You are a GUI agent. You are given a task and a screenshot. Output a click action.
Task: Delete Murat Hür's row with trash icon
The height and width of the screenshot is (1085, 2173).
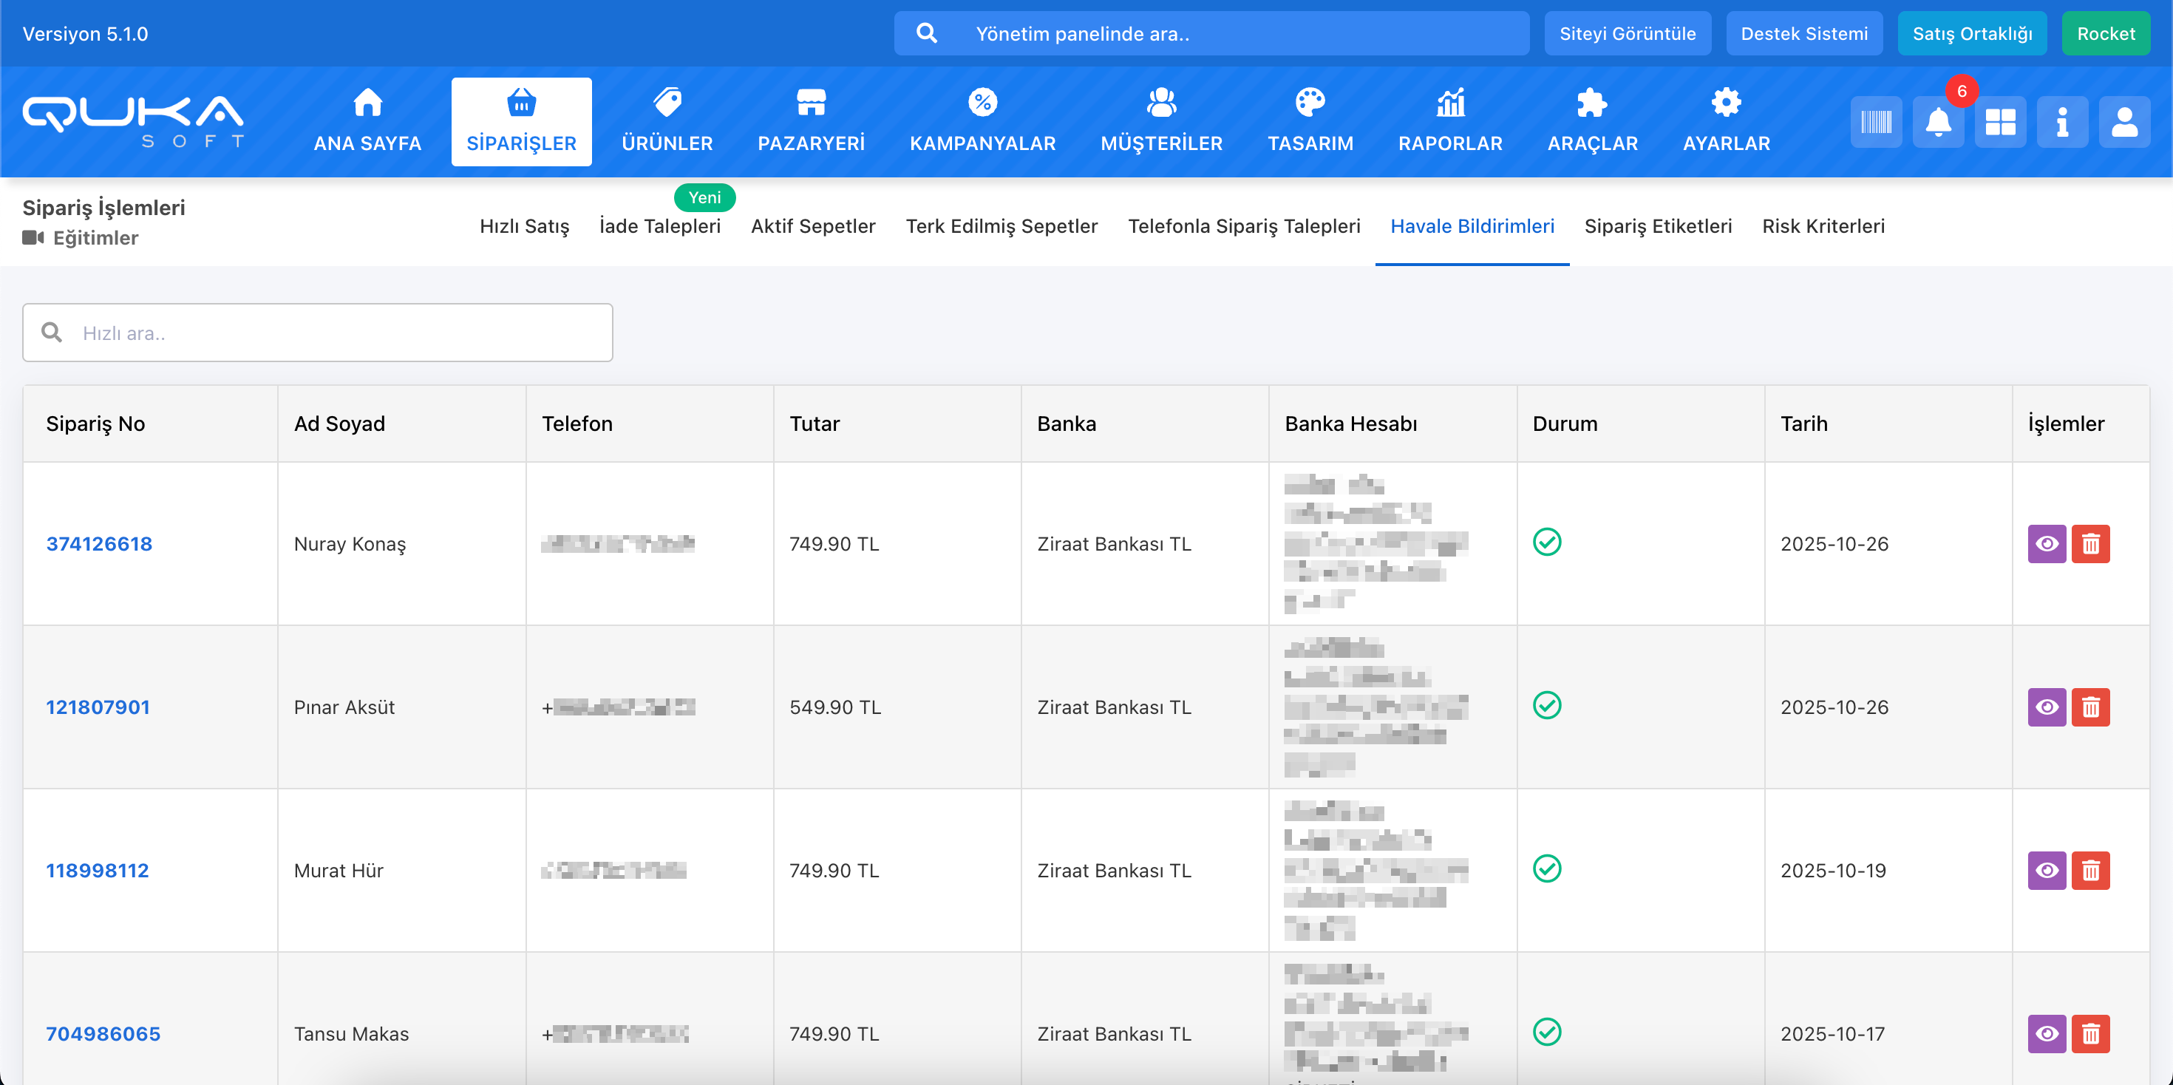(x=2090, y=871)
